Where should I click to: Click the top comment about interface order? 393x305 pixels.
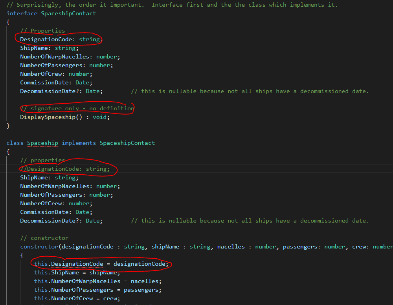(x=172, y=5)
